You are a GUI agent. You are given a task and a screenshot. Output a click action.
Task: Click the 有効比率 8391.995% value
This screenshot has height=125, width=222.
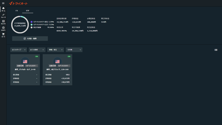coord(62,31)
